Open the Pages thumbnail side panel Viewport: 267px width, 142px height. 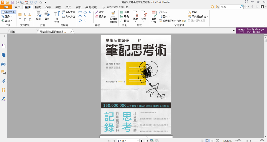pos(4,55)
